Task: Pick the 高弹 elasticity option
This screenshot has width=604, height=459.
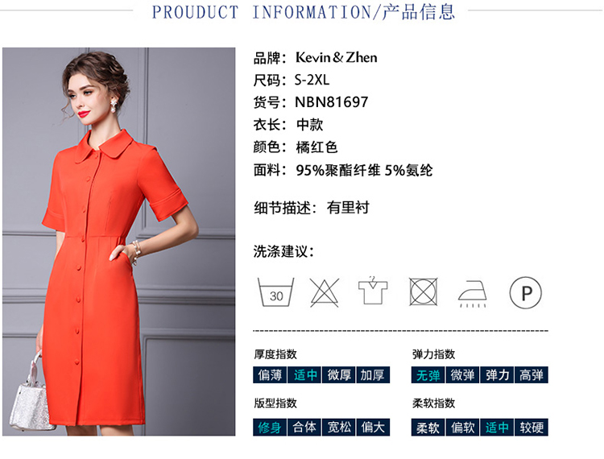Action: coord(532,375)
